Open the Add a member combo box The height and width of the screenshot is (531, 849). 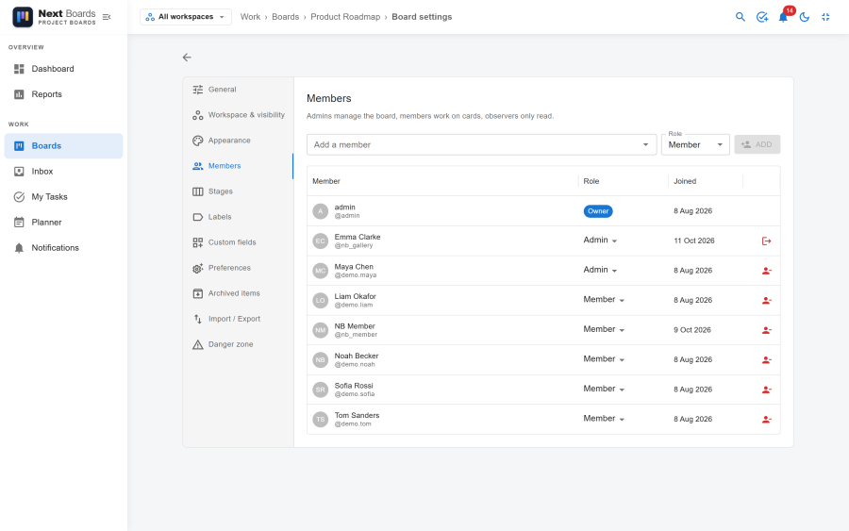tap(481, 144)
